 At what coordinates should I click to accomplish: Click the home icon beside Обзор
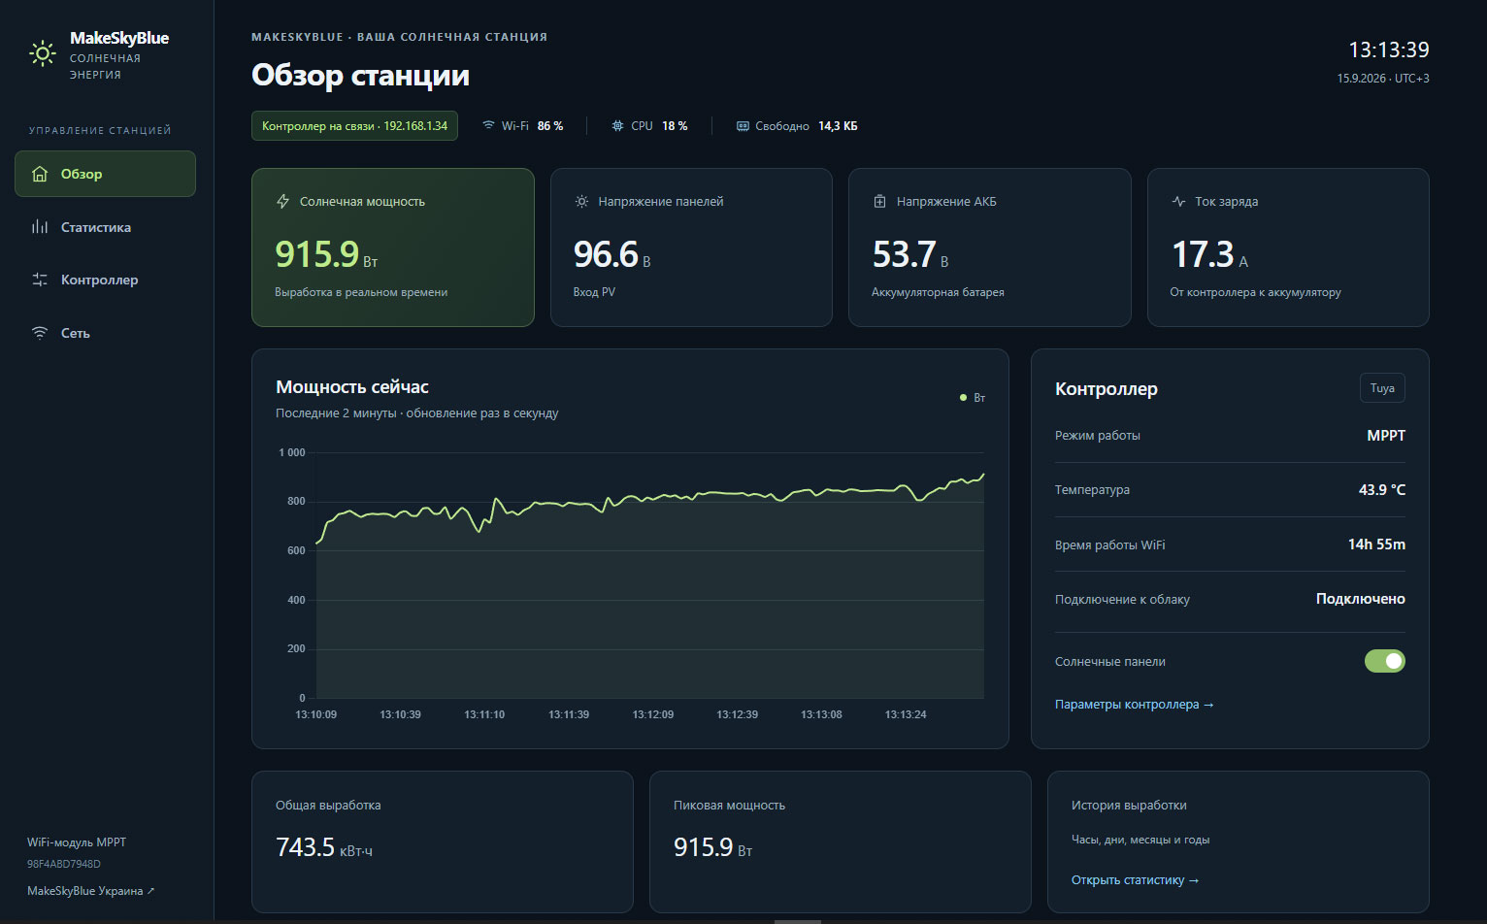(40, 174)
